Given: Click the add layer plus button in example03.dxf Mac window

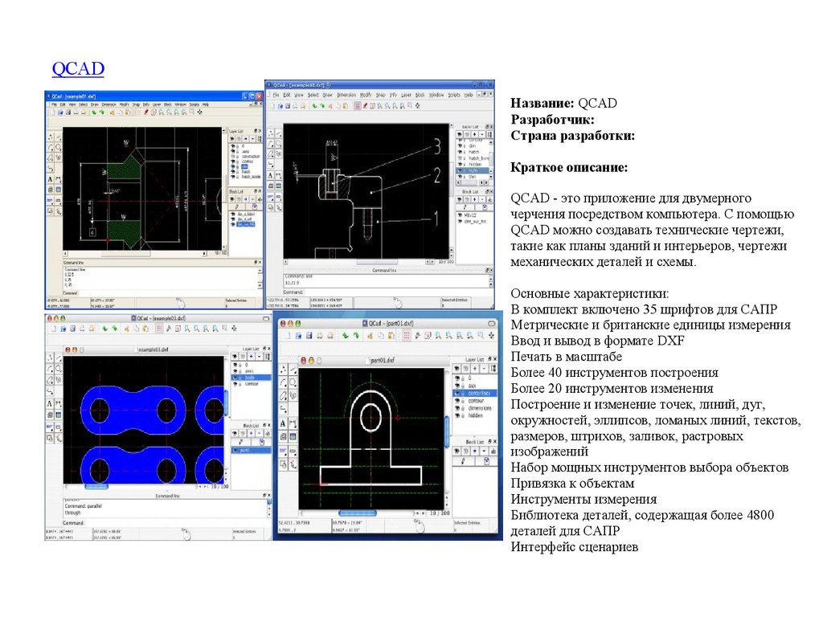Looking at the screenshot, I should click(251, 357).
